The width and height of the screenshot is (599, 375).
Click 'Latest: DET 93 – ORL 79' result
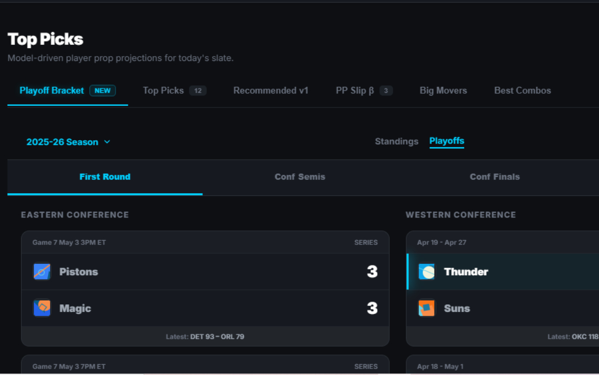point(205,337)
